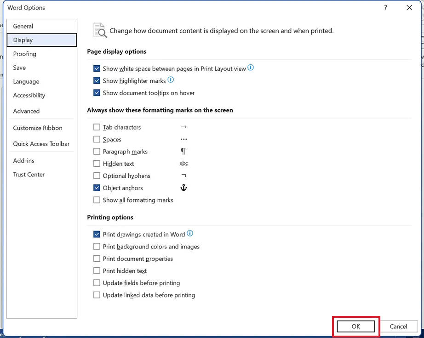Enable Hidden text checkbox

97,163
